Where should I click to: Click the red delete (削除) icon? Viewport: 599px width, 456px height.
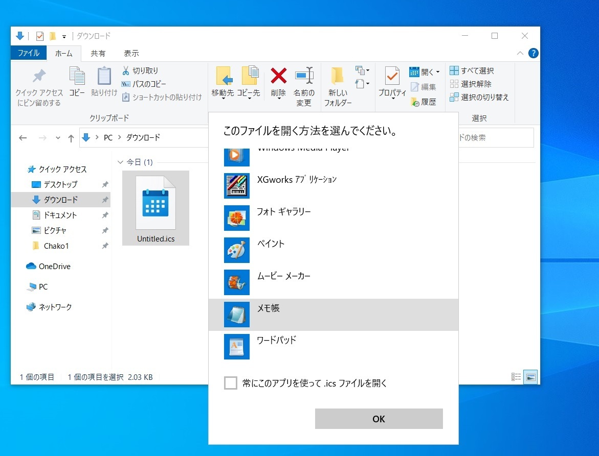tap(278, 76)
